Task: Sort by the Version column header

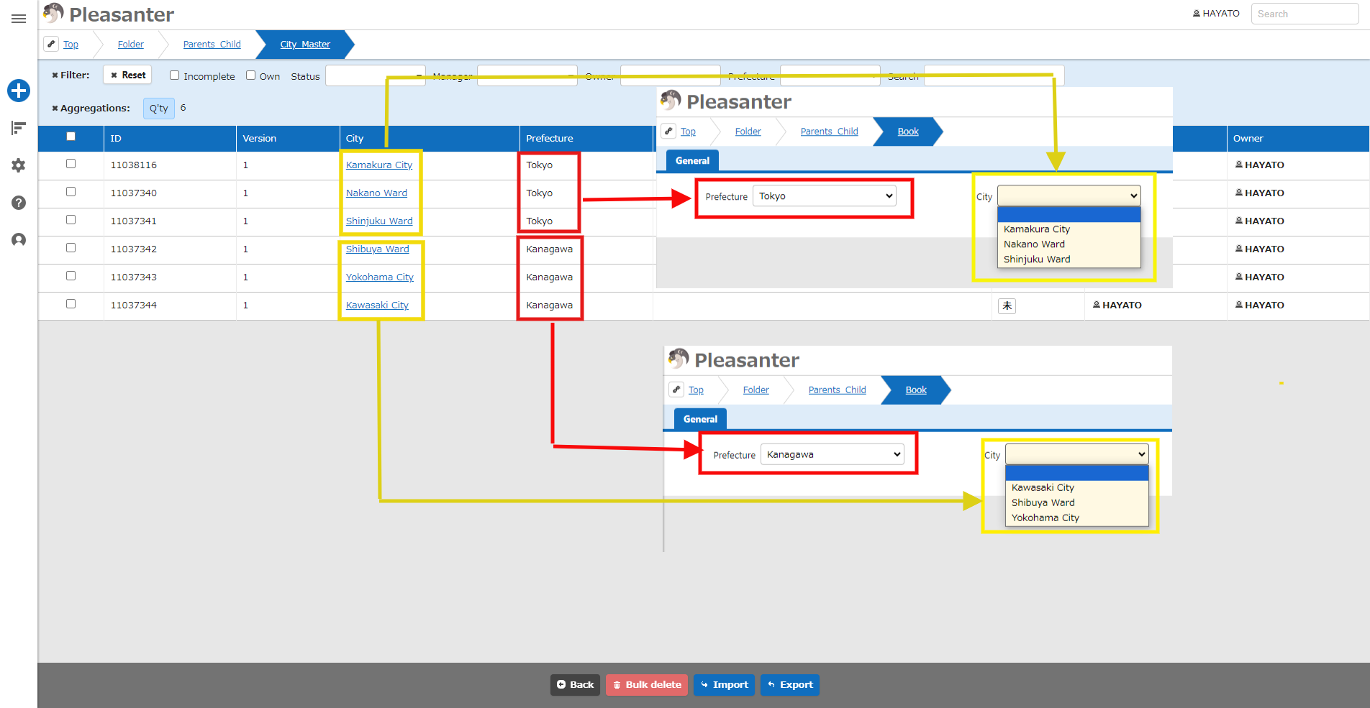Action: coord(288,139)
